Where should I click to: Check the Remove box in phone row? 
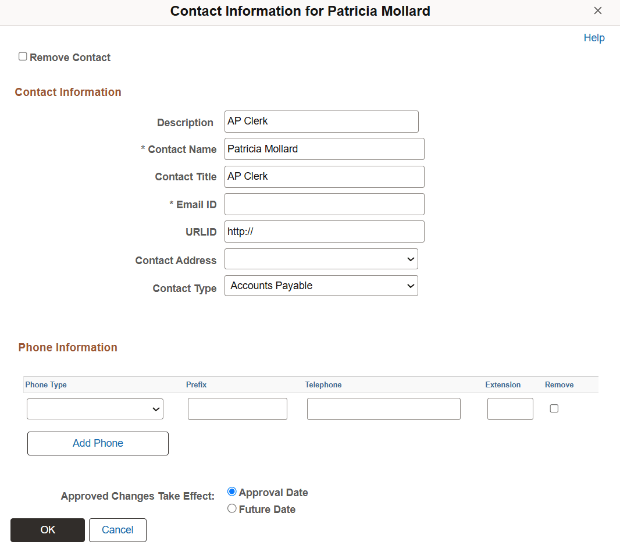pos(554,408)
